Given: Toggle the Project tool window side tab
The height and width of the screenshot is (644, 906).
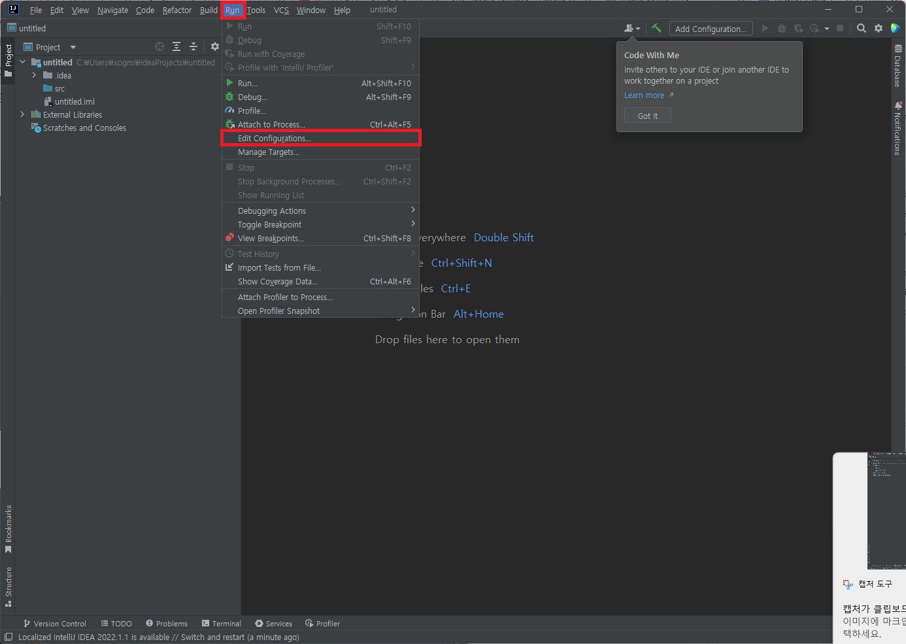Looking at the screenshot, I should coord(8,60).
